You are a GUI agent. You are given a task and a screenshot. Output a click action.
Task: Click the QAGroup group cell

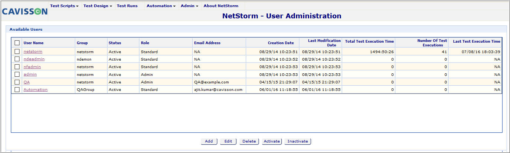pos(86,90)
